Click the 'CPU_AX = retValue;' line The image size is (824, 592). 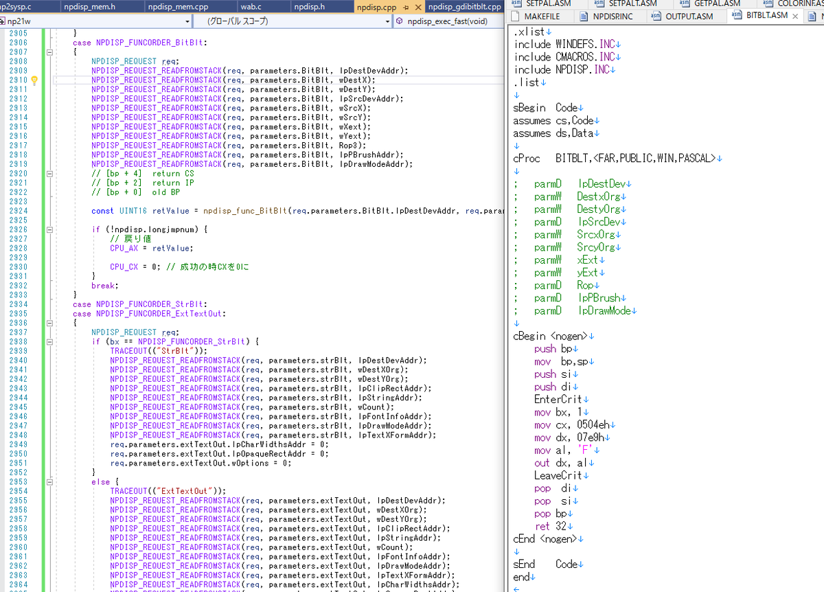[152, 248]
